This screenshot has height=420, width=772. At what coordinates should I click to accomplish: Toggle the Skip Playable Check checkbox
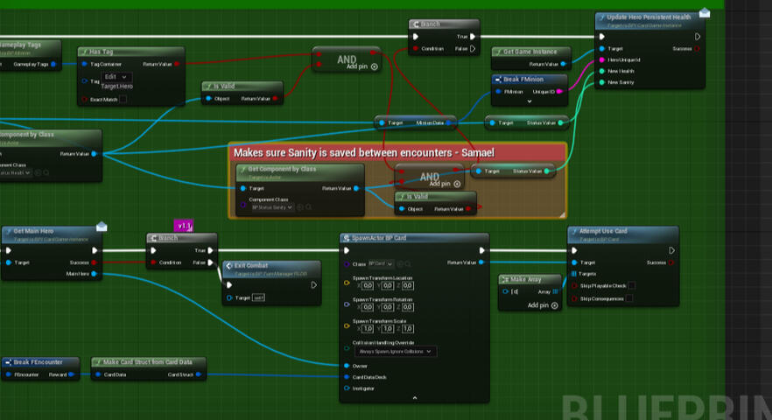click(x=631, y=285)
